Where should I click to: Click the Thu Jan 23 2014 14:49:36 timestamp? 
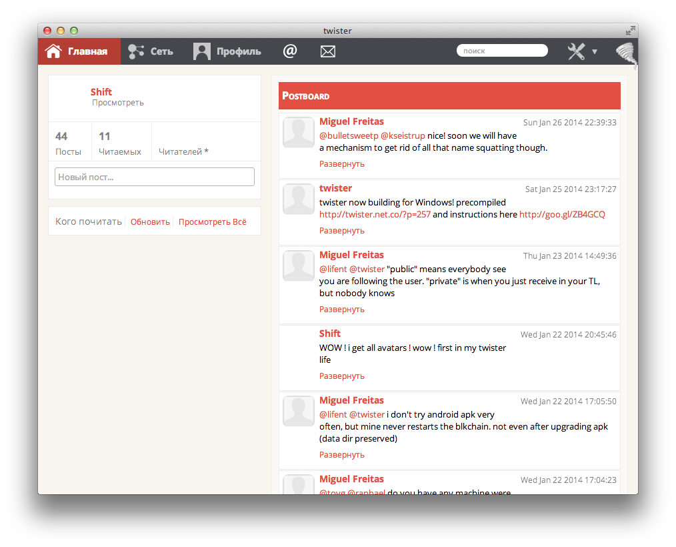tap(569, 255)
